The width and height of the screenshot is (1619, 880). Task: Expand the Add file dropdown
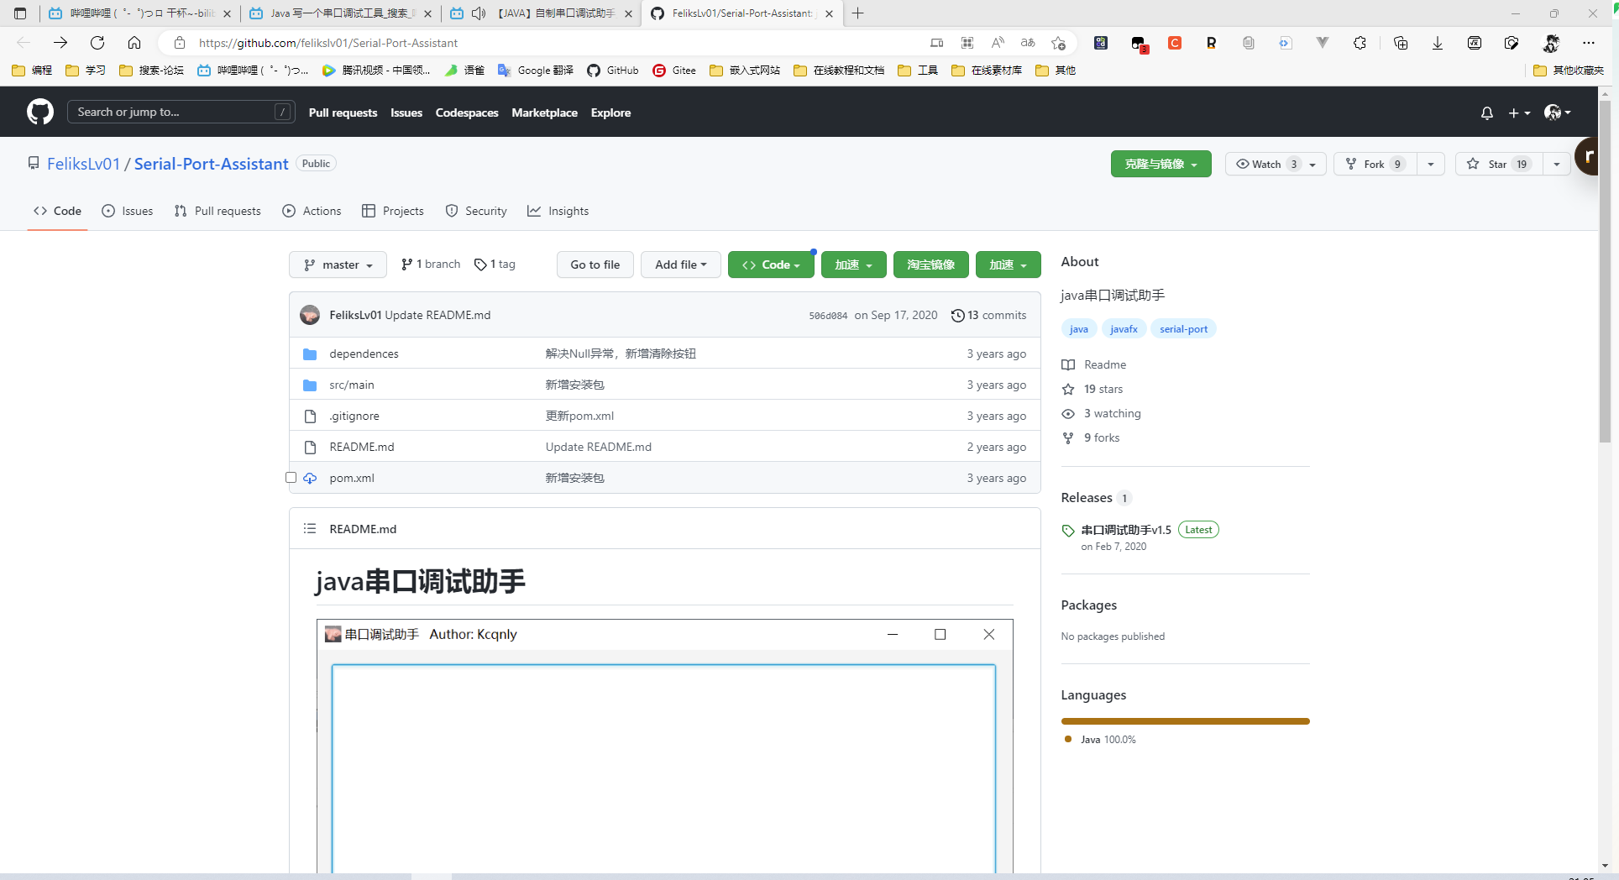click(681, 265)
